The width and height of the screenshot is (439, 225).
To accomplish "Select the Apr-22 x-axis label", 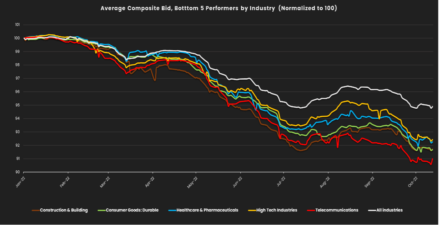I will pos(151,181).
